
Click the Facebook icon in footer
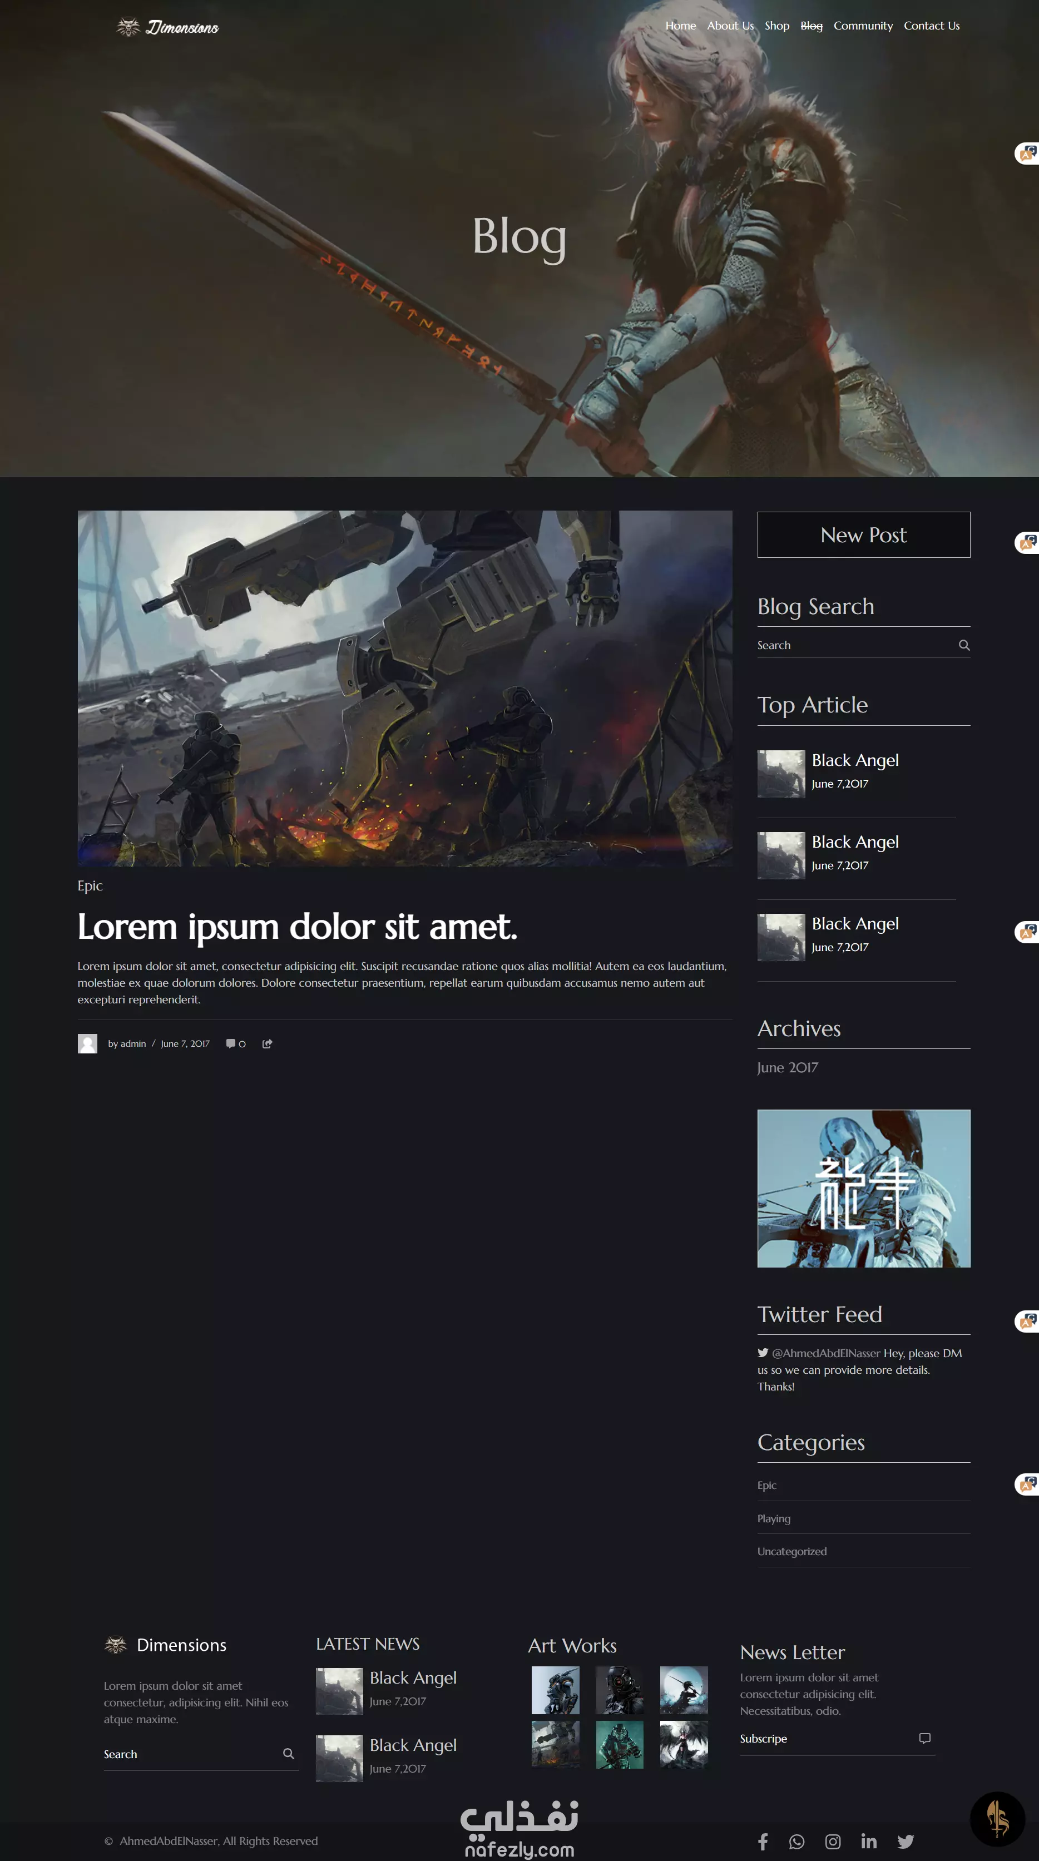[x=762, y=1841]
